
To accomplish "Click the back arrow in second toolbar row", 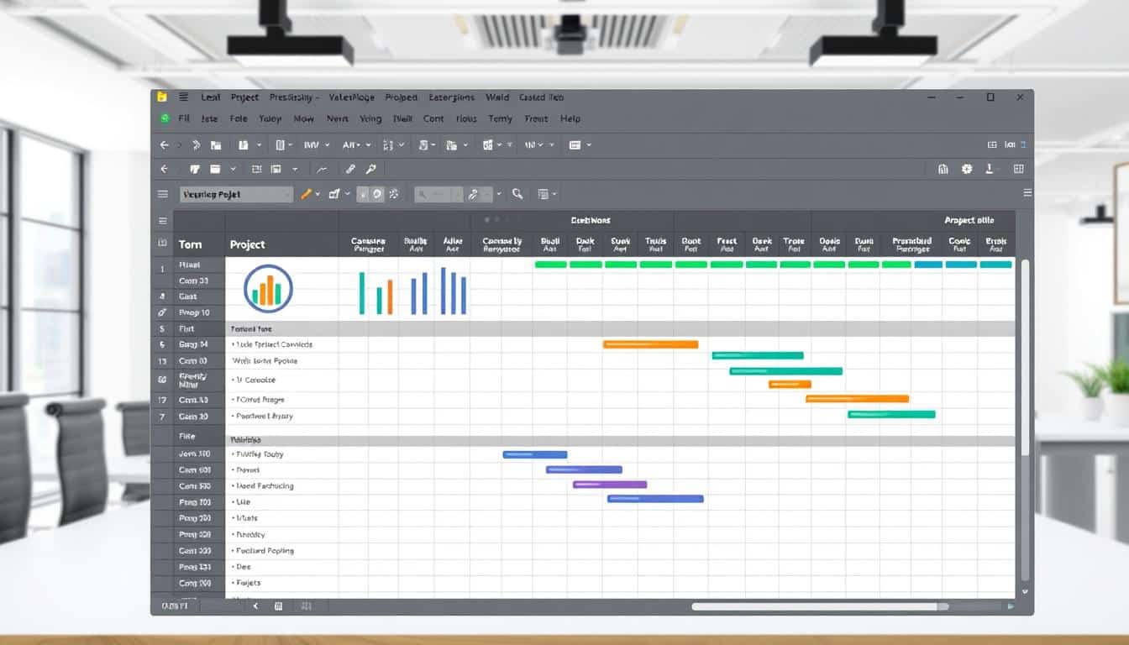I will tap(165, 169).
